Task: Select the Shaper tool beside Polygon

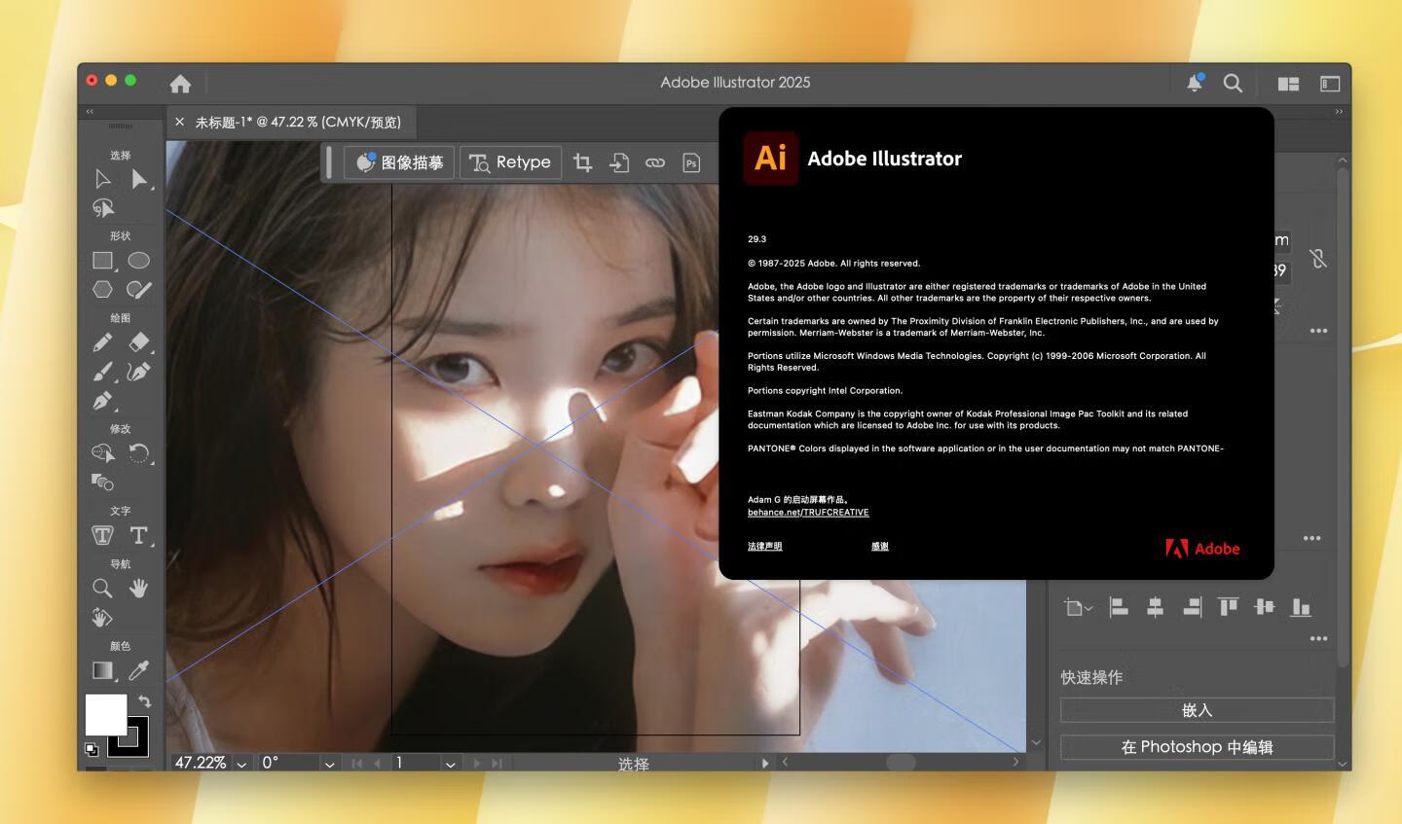Action: click(x=139, y=289)
